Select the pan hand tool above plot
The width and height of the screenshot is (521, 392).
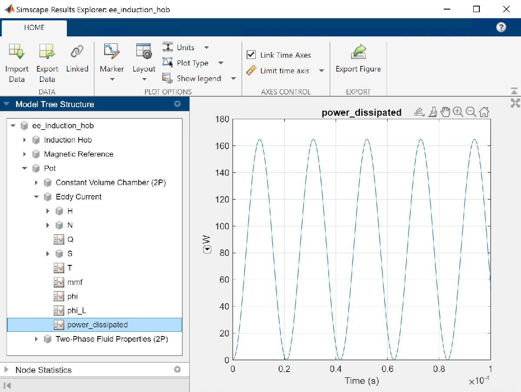click(445, 112)
